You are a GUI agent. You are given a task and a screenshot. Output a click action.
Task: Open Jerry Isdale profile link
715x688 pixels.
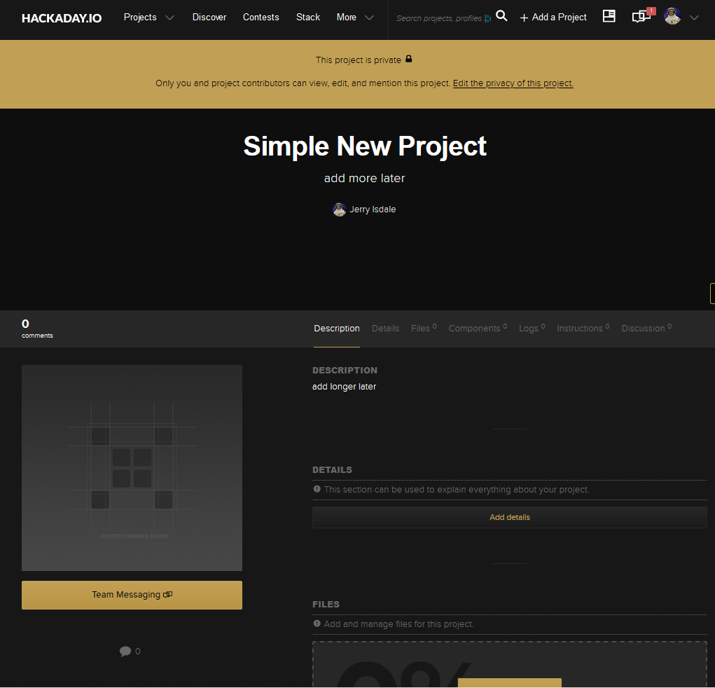coord(373,209)
